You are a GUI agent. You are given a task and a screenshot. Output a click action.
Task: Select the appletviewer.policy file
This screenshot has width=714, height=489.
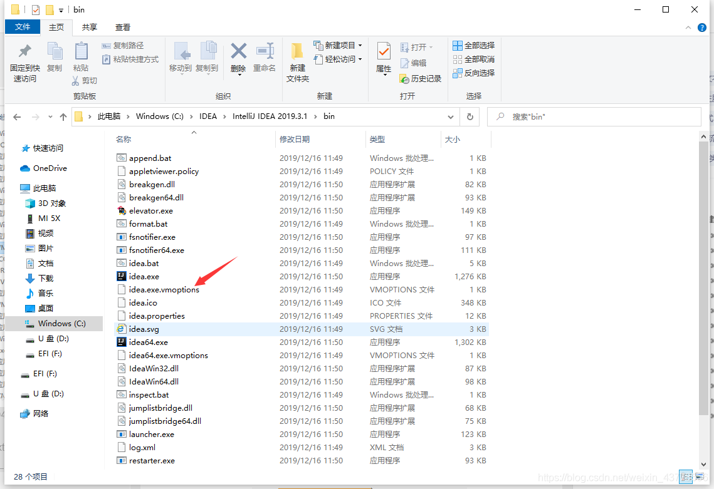coord(158,171)
